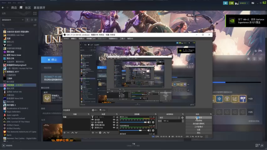Screen dimensions: 267x150
Task: Open second mixer channel settings gear
Action: 153,130
